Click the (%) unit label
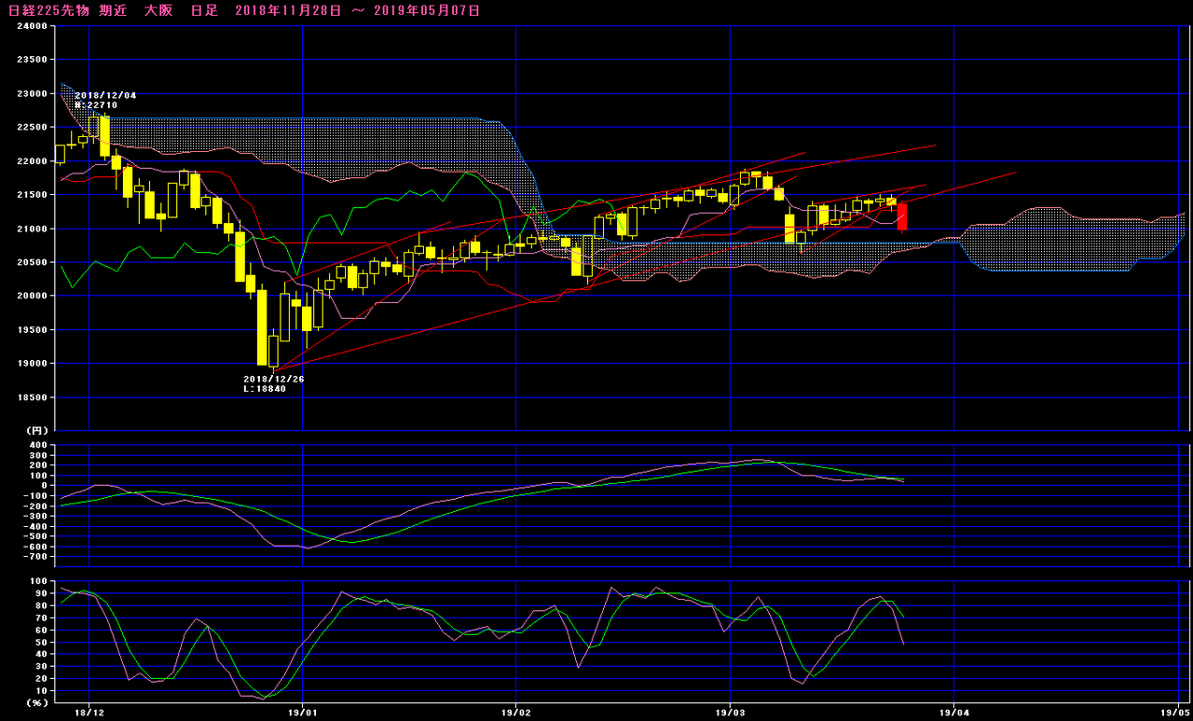Viewport: 1193px width, 721px height. click(x=36, y=702)
